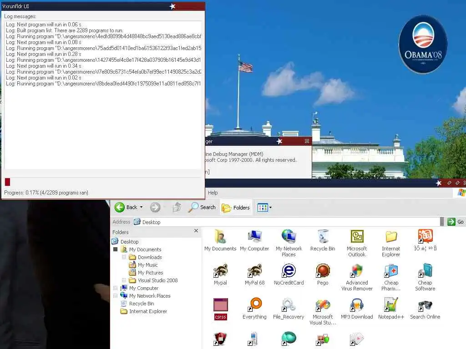The width and height of the screenshot is (466, 349).
Task: Open the playing cards shortcut icon
Action: click(x=357, y=339)
